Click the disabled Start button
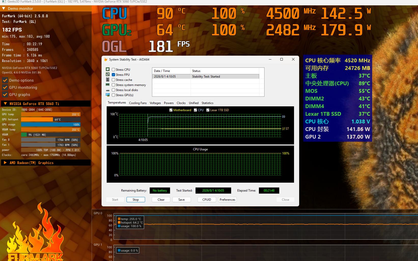This screenshot has width=418, height=261. click(x=115, y=199)
